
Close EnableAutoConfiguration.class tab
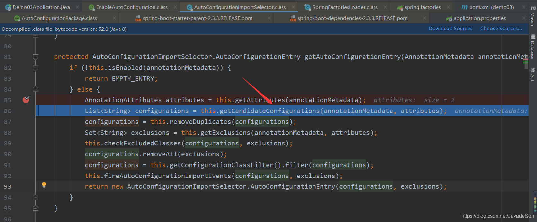click(x=175, y=7)
